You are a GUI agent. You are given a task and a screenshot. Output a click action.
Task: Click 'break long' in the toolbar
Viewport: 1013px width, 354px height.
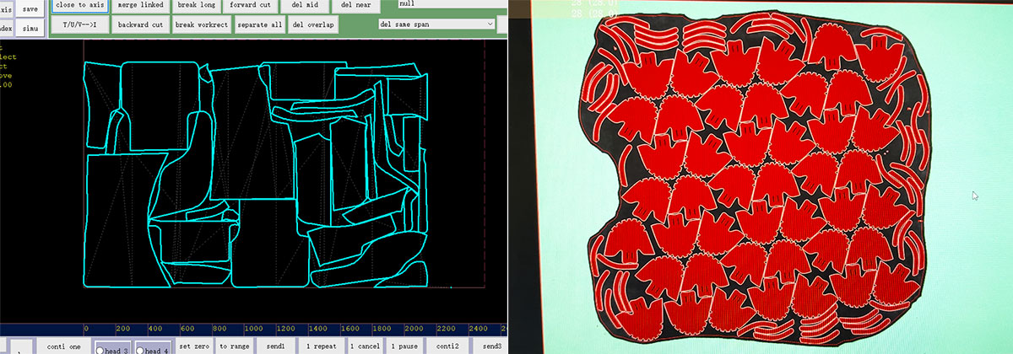[196, 5]
